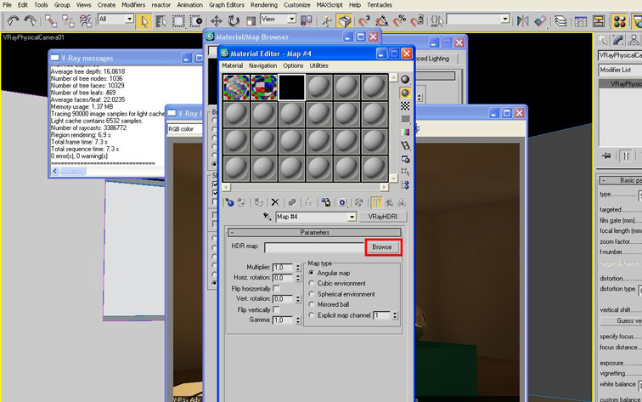Increment the Multiplier spinner
The height and width of the screenshot is (402, 642).
point(298,265)
